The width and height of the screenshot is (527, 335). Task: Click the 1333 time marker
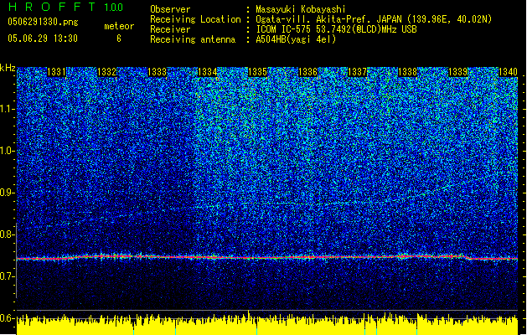pos(158,72)
